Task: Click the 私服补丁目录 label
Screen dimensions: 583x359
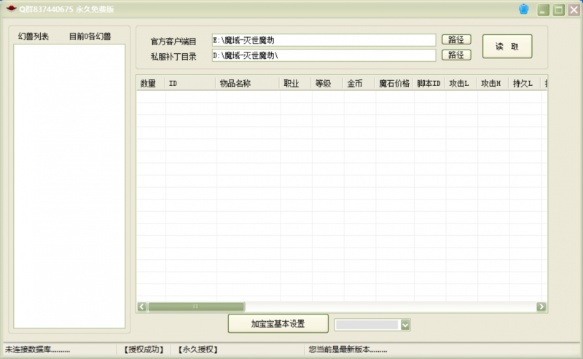Action: coord(173,57)
